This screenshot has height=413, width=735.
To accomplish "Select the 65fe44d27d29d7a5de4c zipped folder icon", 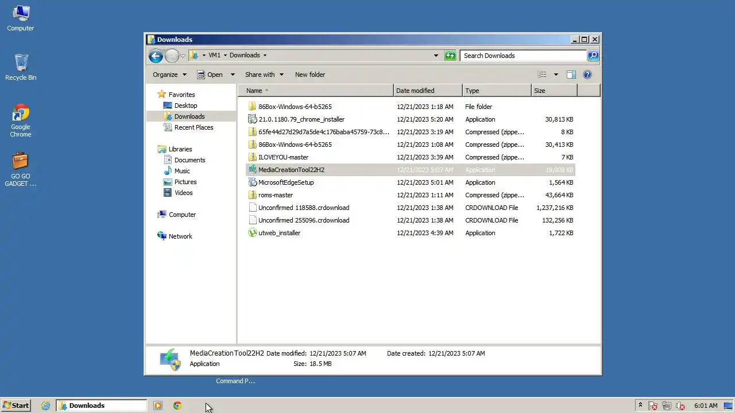I will [x=252, y=132].
